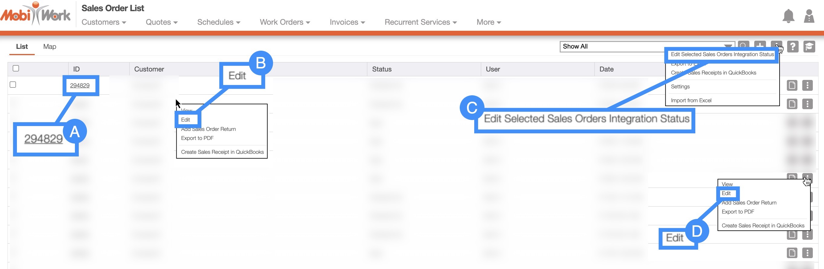This screenshot has width=824, height=269.
Task: Toggle the select-all header checkbox
Action: (x=16, y=68)
